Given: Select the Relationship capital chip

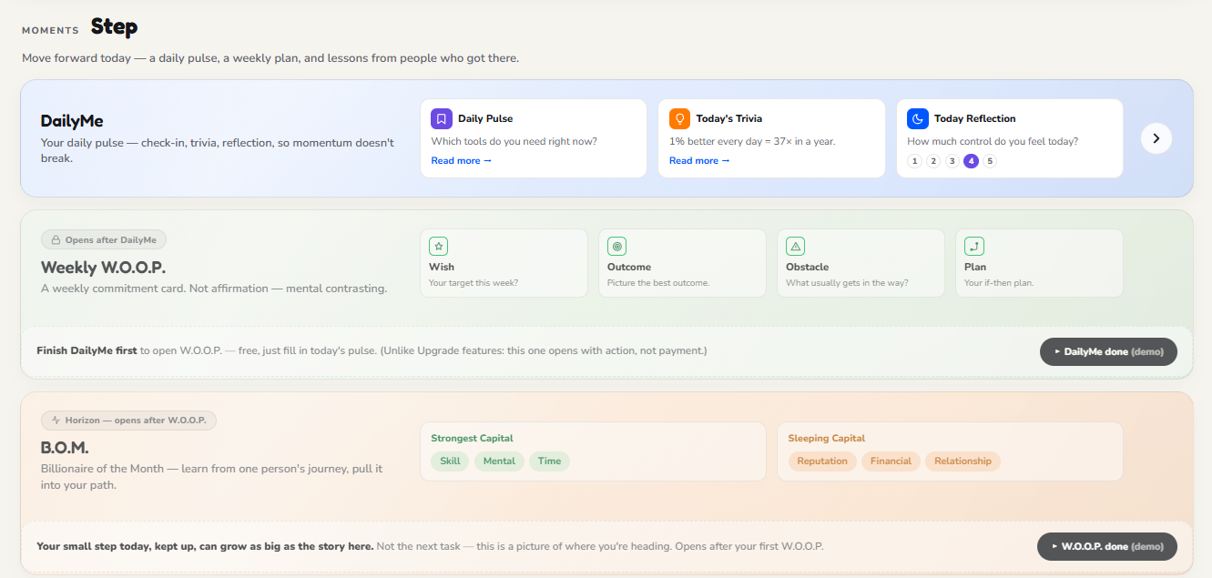Looking at the screenshot, I should tap(962, 461).
